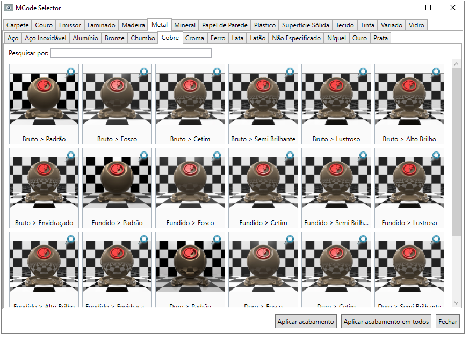Open the Prata sub-tab
Screen dimensions: 469x340
380,38
